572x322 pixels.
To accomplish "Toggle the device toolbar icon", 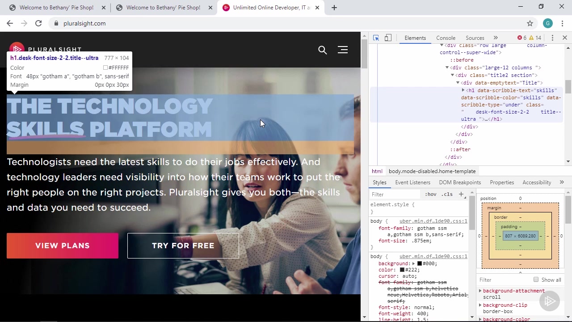I will tap(388, 38).
